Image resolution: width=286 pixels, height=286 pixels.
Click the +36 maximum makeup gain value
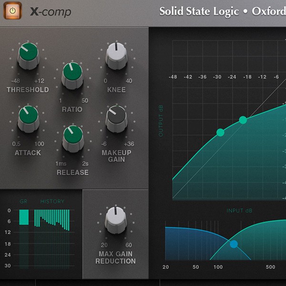pos(129,144)
